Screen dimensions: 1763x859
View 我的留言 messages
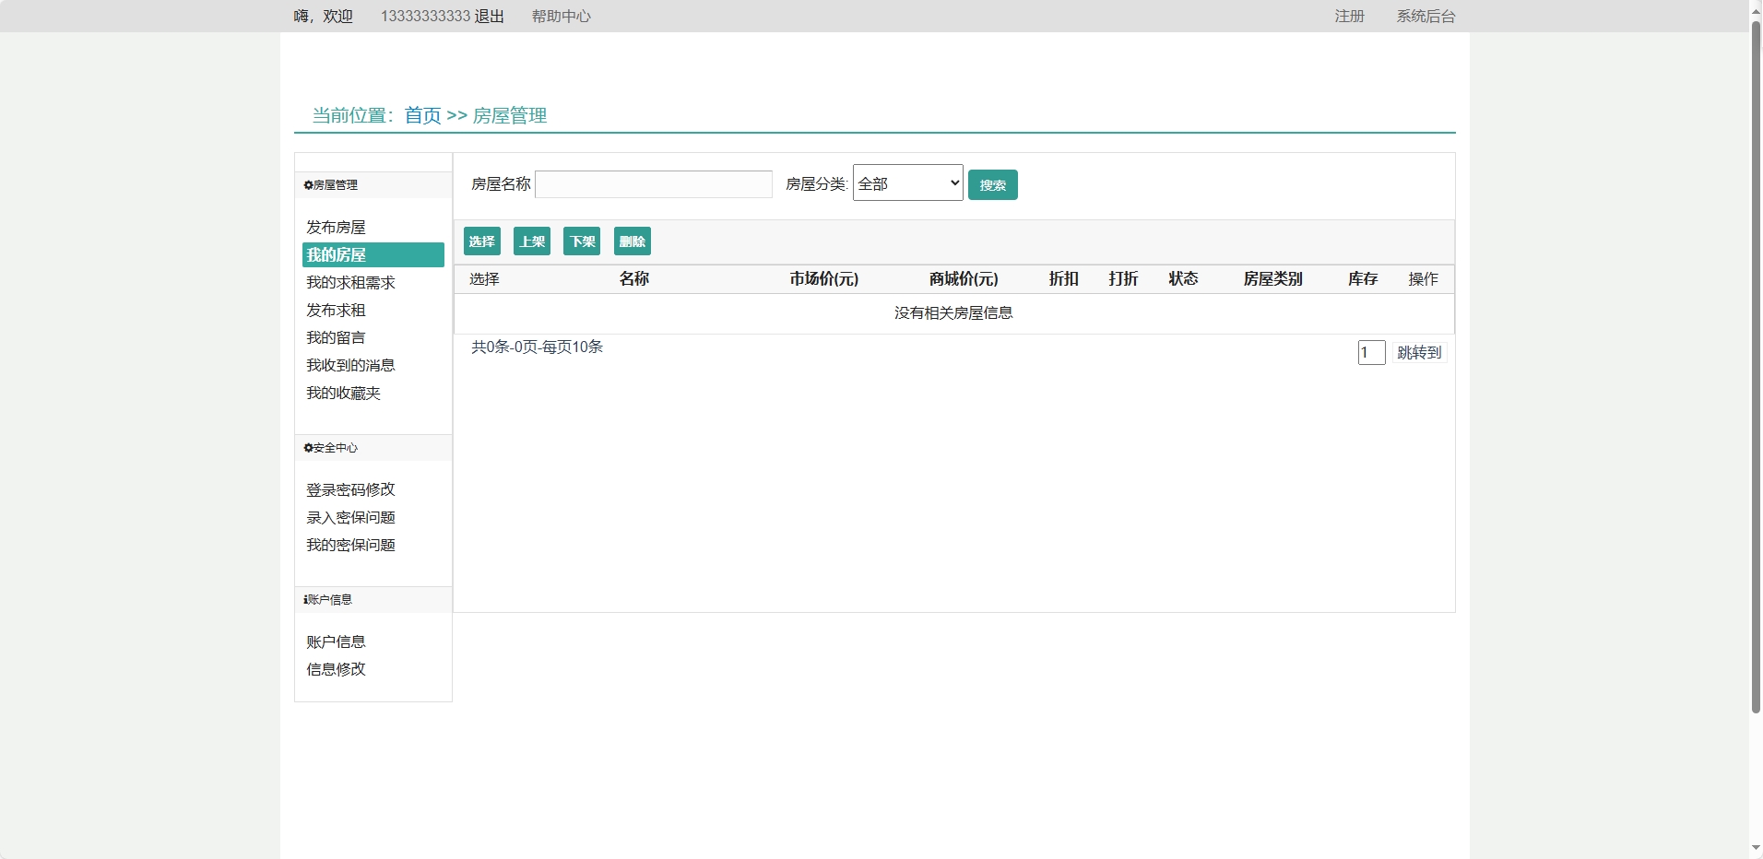pos(336,338)
